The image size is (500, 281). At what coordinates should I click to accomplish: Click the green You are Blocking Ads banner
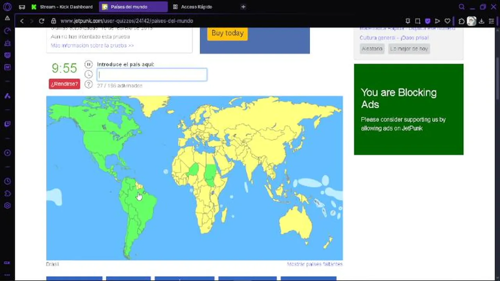pyautogui.click(x=409, y=109)
